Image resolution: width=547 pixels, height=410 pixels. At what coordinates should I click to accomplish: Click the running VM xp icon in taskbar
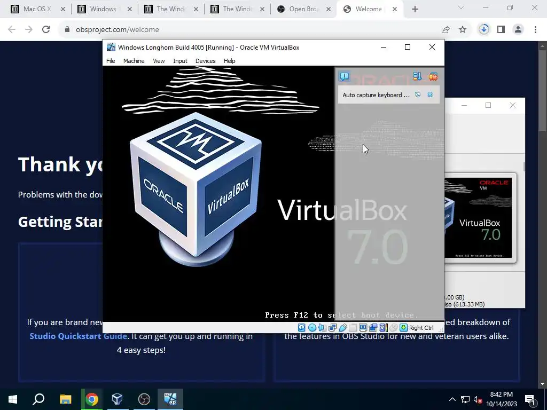pos(170,399)
